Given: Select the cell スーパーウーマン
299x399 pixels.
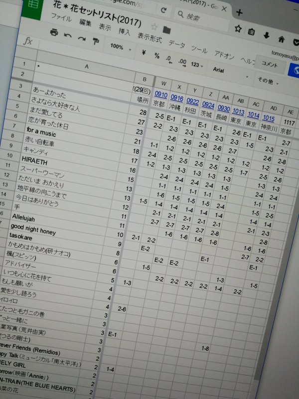Looking at the screenshot, I should click(42, 172).
